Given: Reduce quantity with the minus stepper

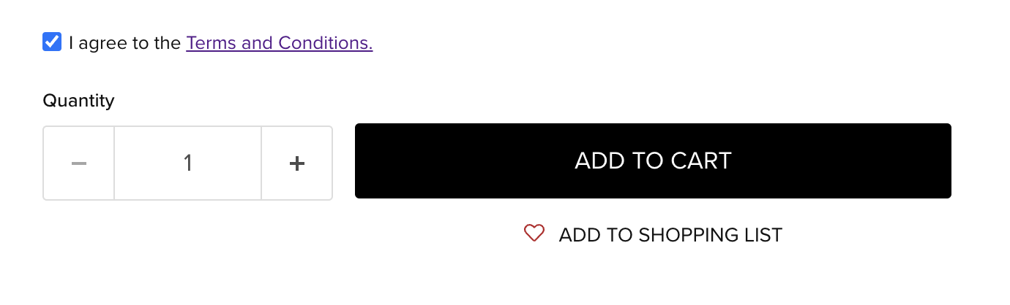Looking at the screenshot, I should point(79,163).
